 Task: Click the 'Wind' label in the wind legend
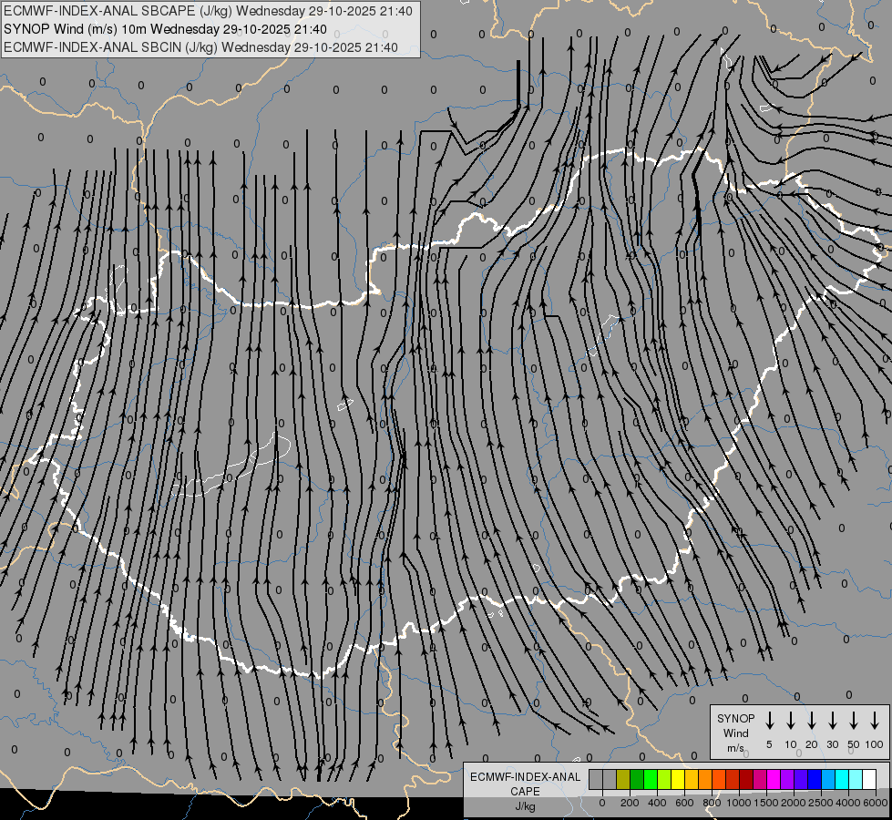coord(735,733)
